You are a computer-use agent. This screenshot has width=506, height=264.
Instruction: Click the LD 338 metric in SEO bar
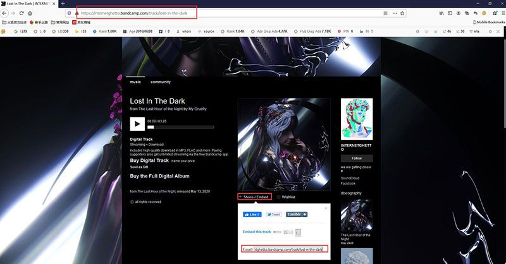61,32
